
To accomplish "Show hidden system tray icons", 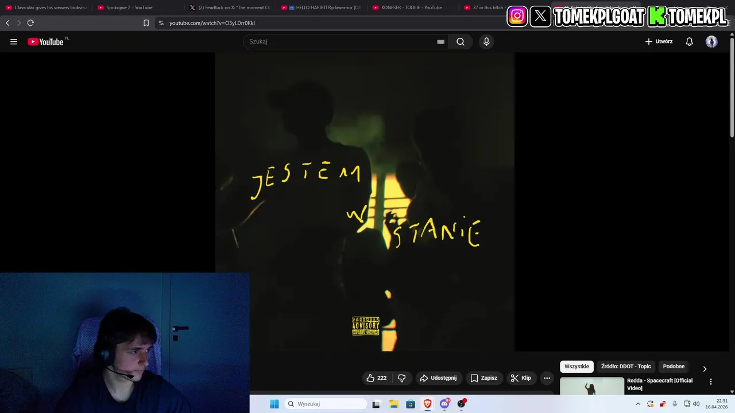I will click(x=637, y=404).
